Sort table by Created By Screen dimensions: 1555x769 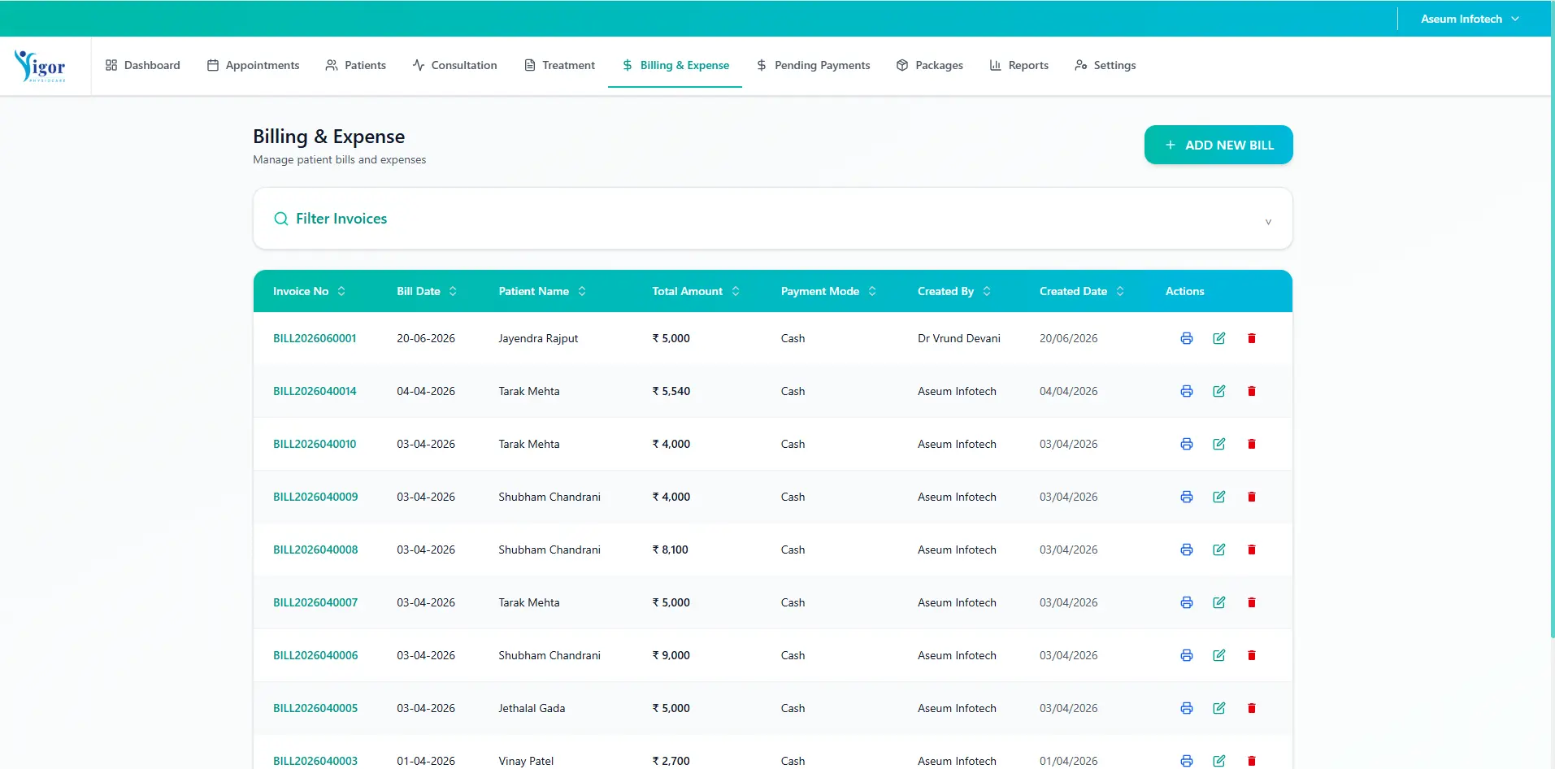pos(954,291)
